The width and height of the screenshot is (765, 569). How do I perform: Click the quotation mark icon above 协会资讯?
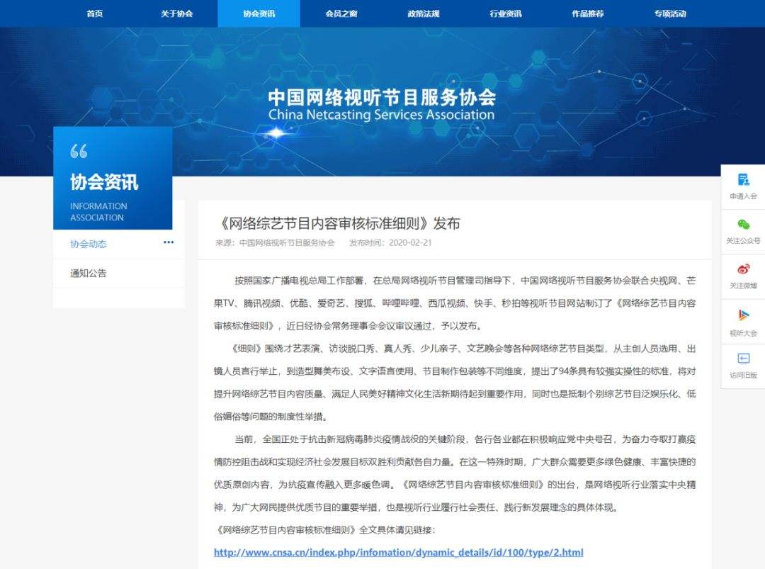[79, 150]
